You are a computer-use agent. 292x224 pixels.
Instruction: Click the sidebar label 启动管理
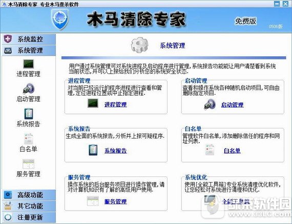(28, 99)
